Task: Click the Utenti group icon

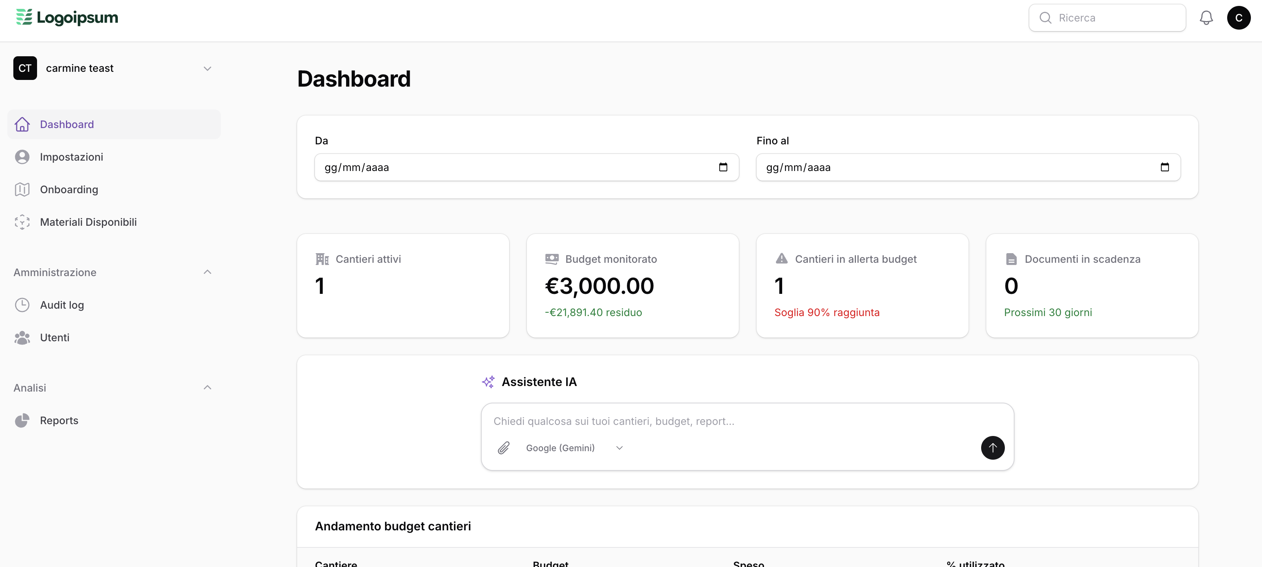Action: (22, 338)
